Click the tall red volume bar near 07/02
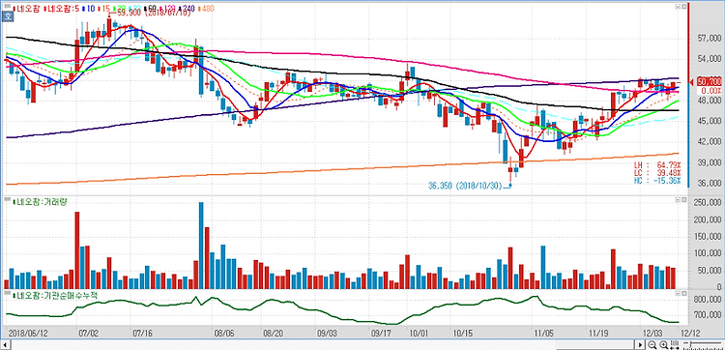 coord(77,250)
